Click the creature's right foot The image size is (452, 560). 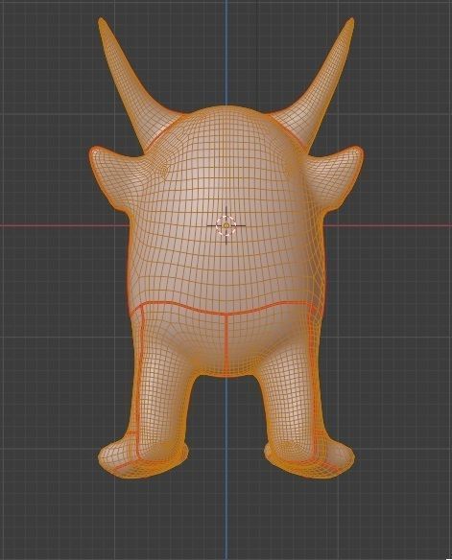tap(309, 459)
